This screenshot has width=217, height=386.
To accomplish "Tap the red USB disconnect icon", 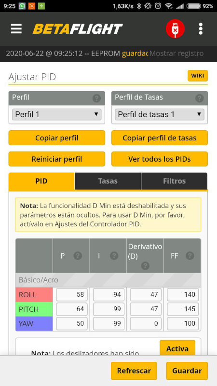I will (175, 29).
